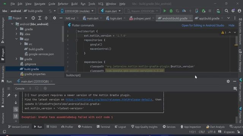
Task: Click the CRLF line ending status
Action: click(x=202, y=132)
